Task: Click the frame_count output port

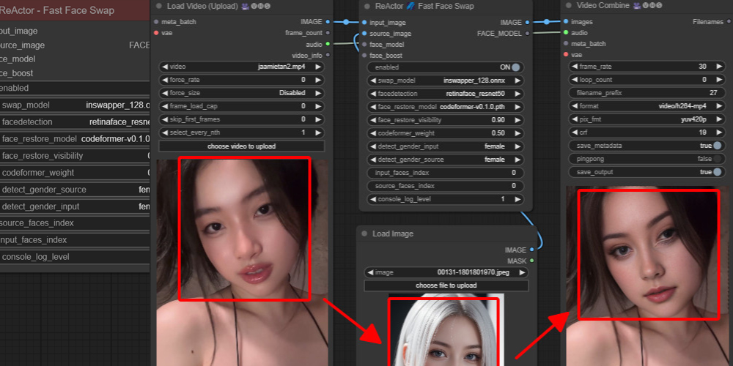Action: point(328,33)
